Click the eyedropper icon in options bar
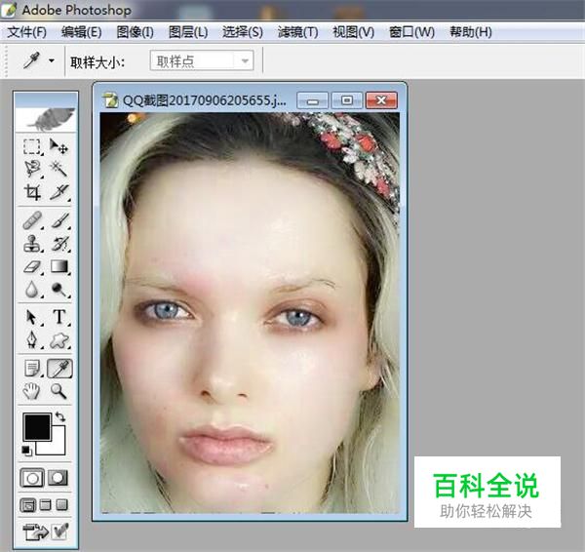 click(31, 60)
